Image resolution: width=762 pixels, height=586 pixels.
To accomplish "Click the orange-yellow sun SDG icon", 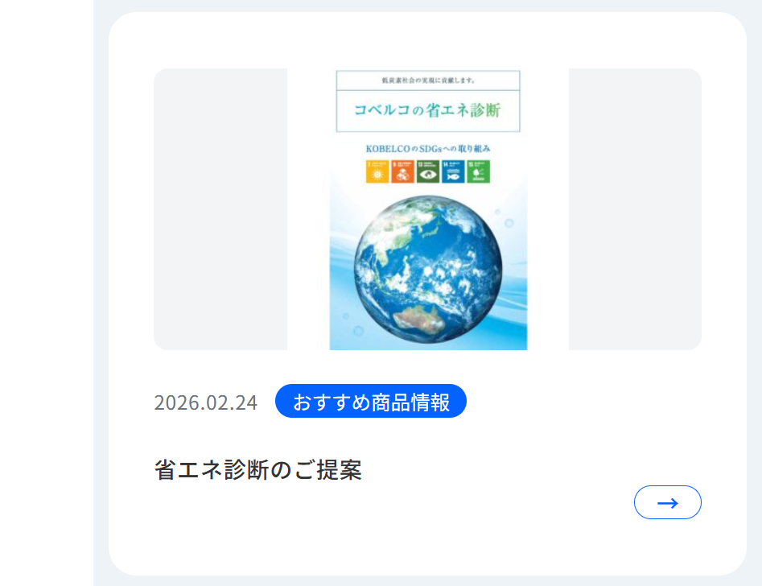I will coord(377,171).
